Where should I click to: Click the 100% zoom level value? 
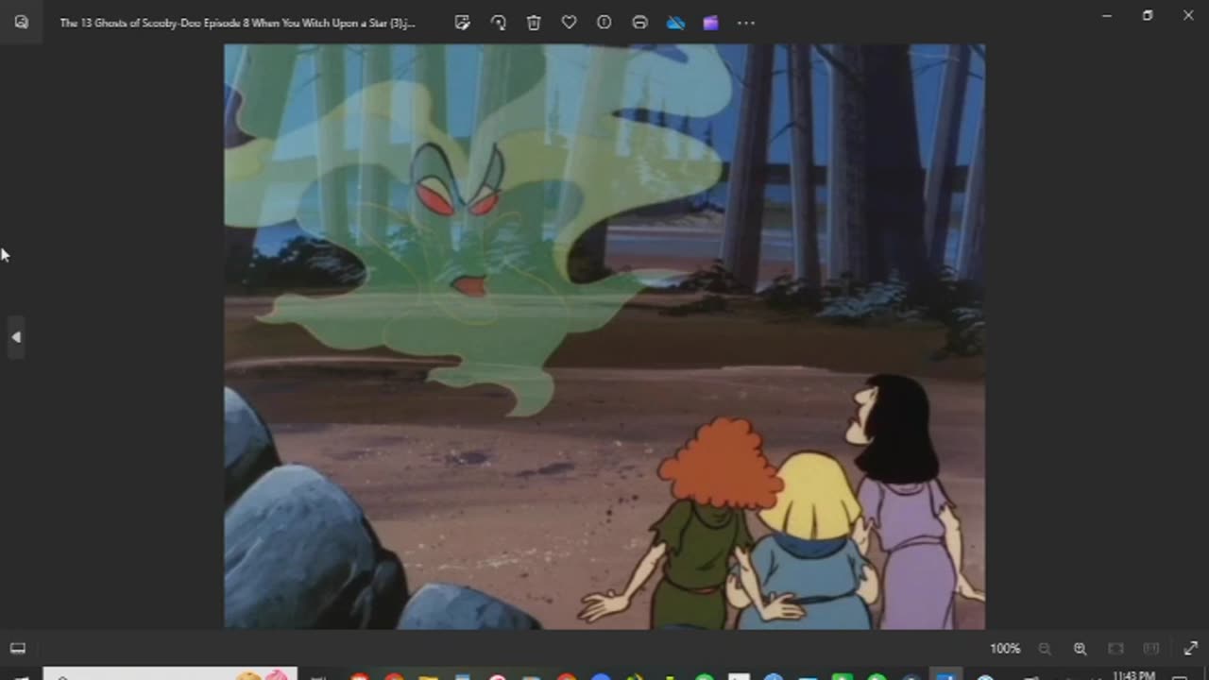tap(1005, 649)
